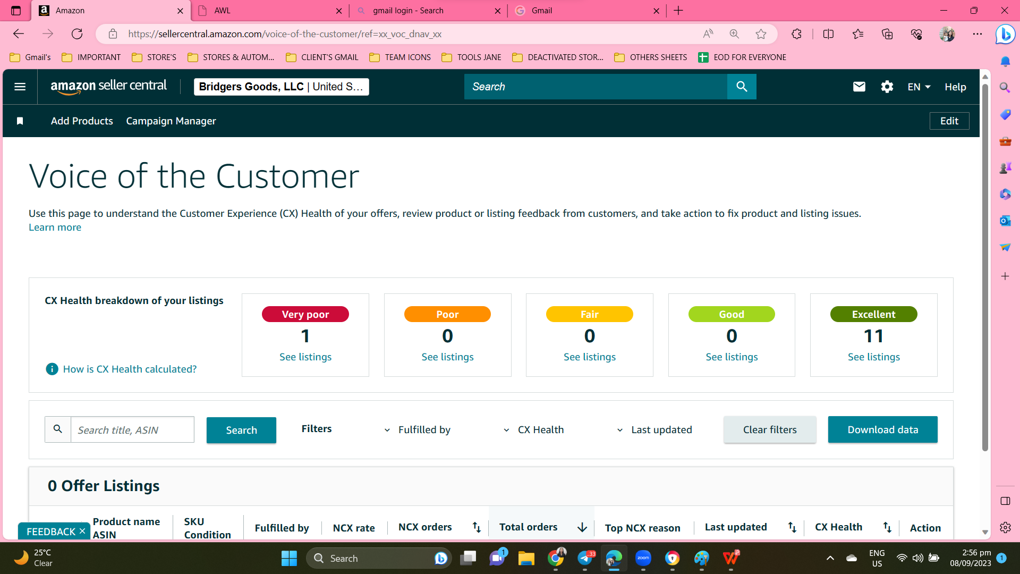Expand the Last updated filter dropdown
Screen dimensions: 1020x574
(654, 430)
